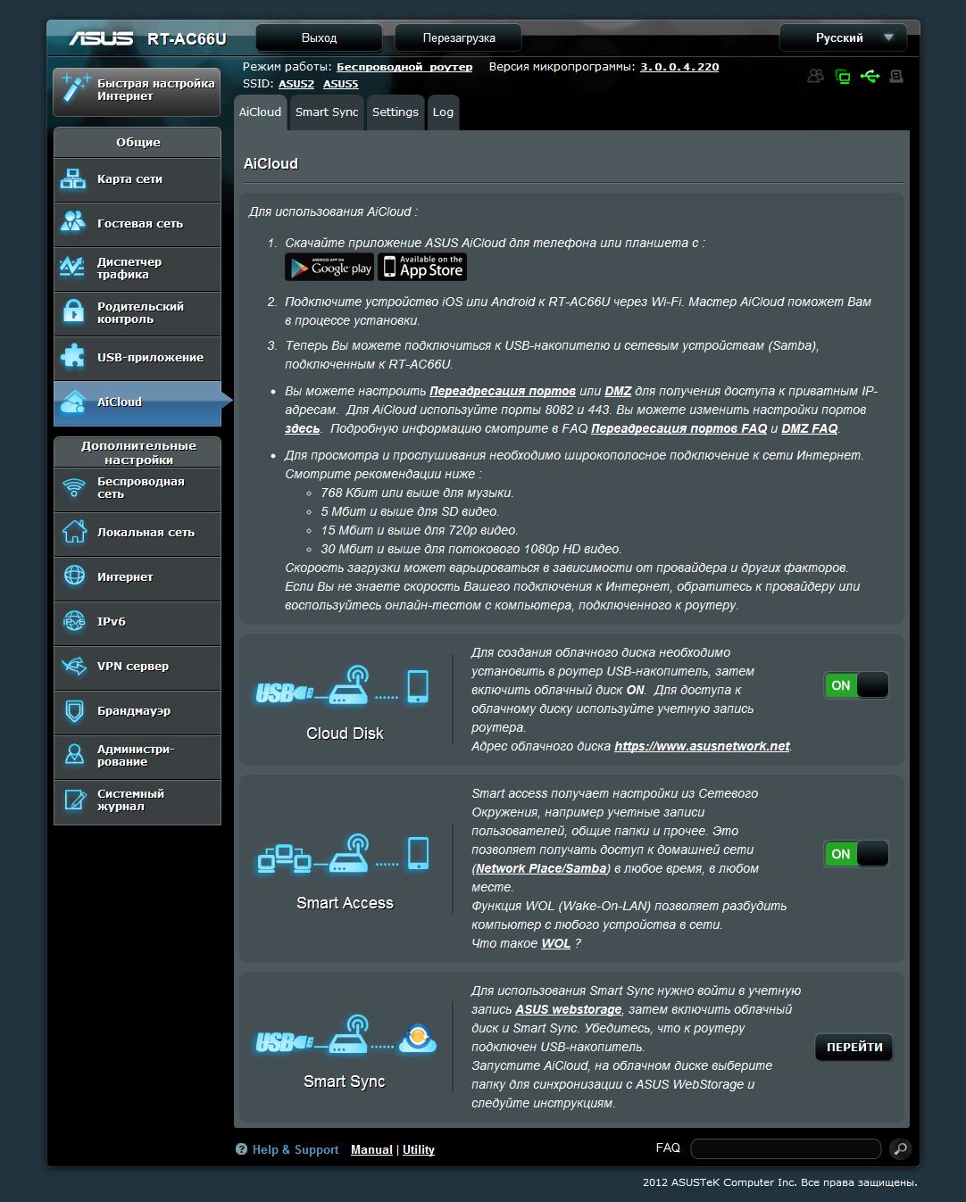
Task: Click the ASUS webstorage link
Action: [x=568, y=1009]
